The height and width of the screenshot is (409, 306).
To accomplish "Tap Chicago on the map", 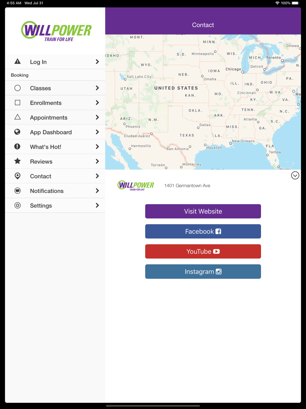I will click(233, 69).
